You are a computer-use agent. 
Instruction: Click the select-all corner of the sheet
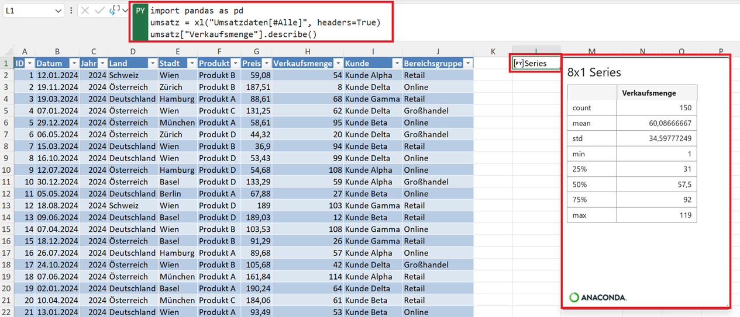pyautogui.click(x=6, y=51)
